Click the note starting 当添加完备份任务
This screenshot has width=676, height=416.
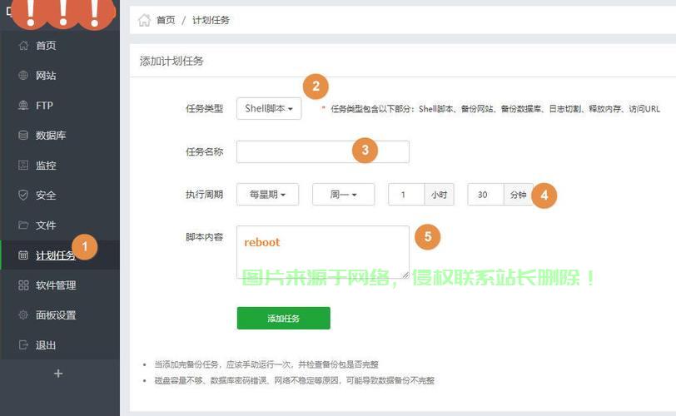coord(266,364)
